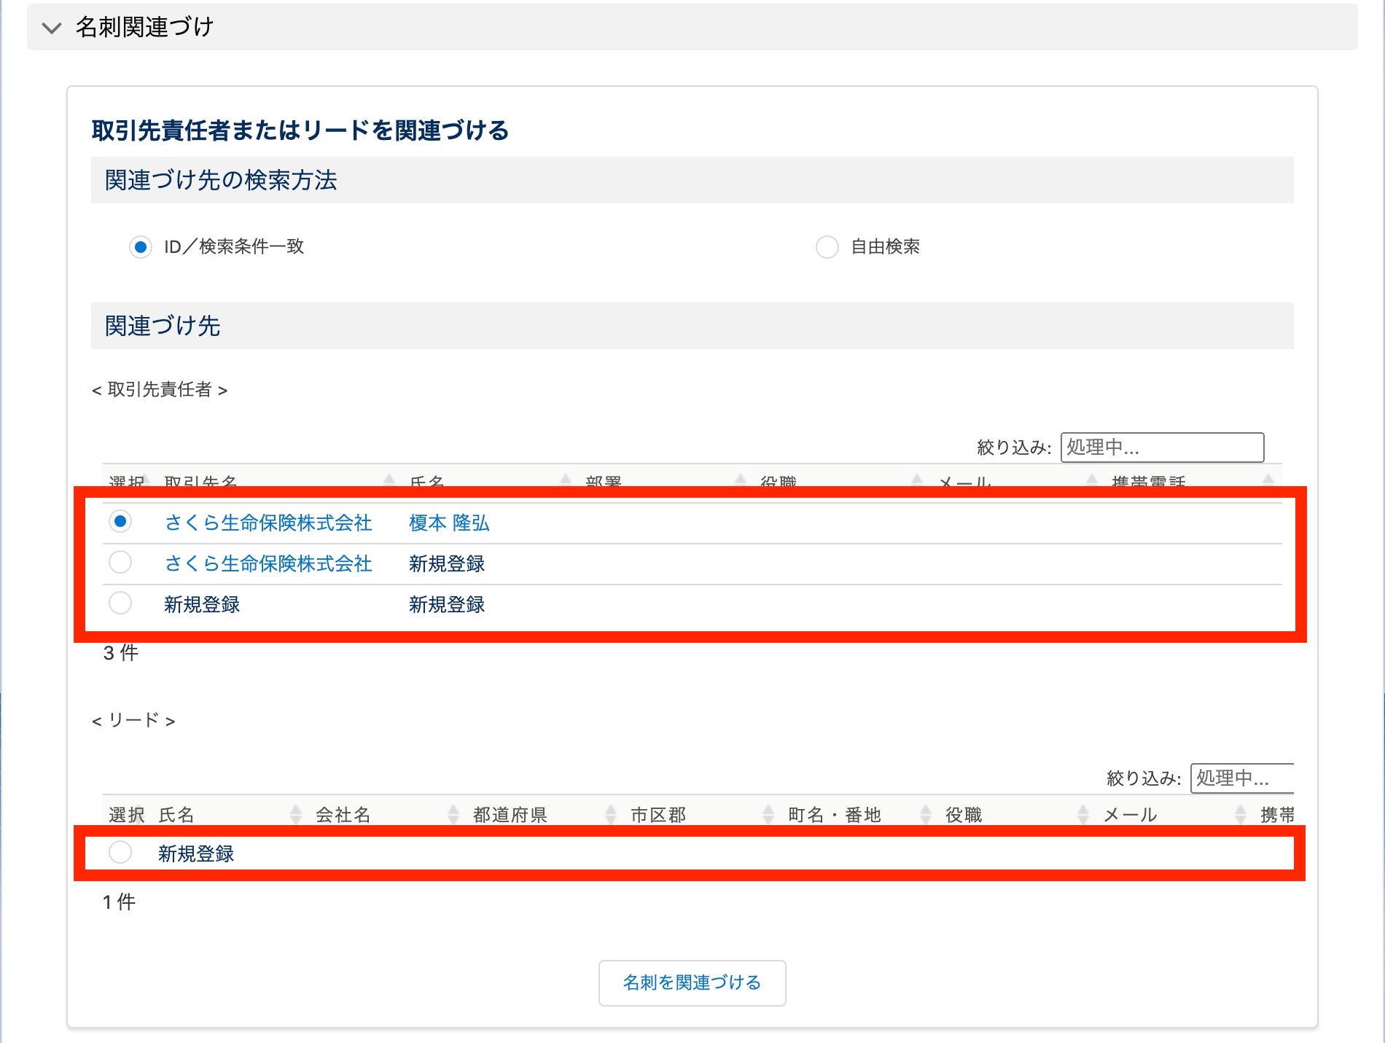Click sort arrows beside 取引先名 column header
Screen dimensions: 1385x1043
(x=389, y=480)
